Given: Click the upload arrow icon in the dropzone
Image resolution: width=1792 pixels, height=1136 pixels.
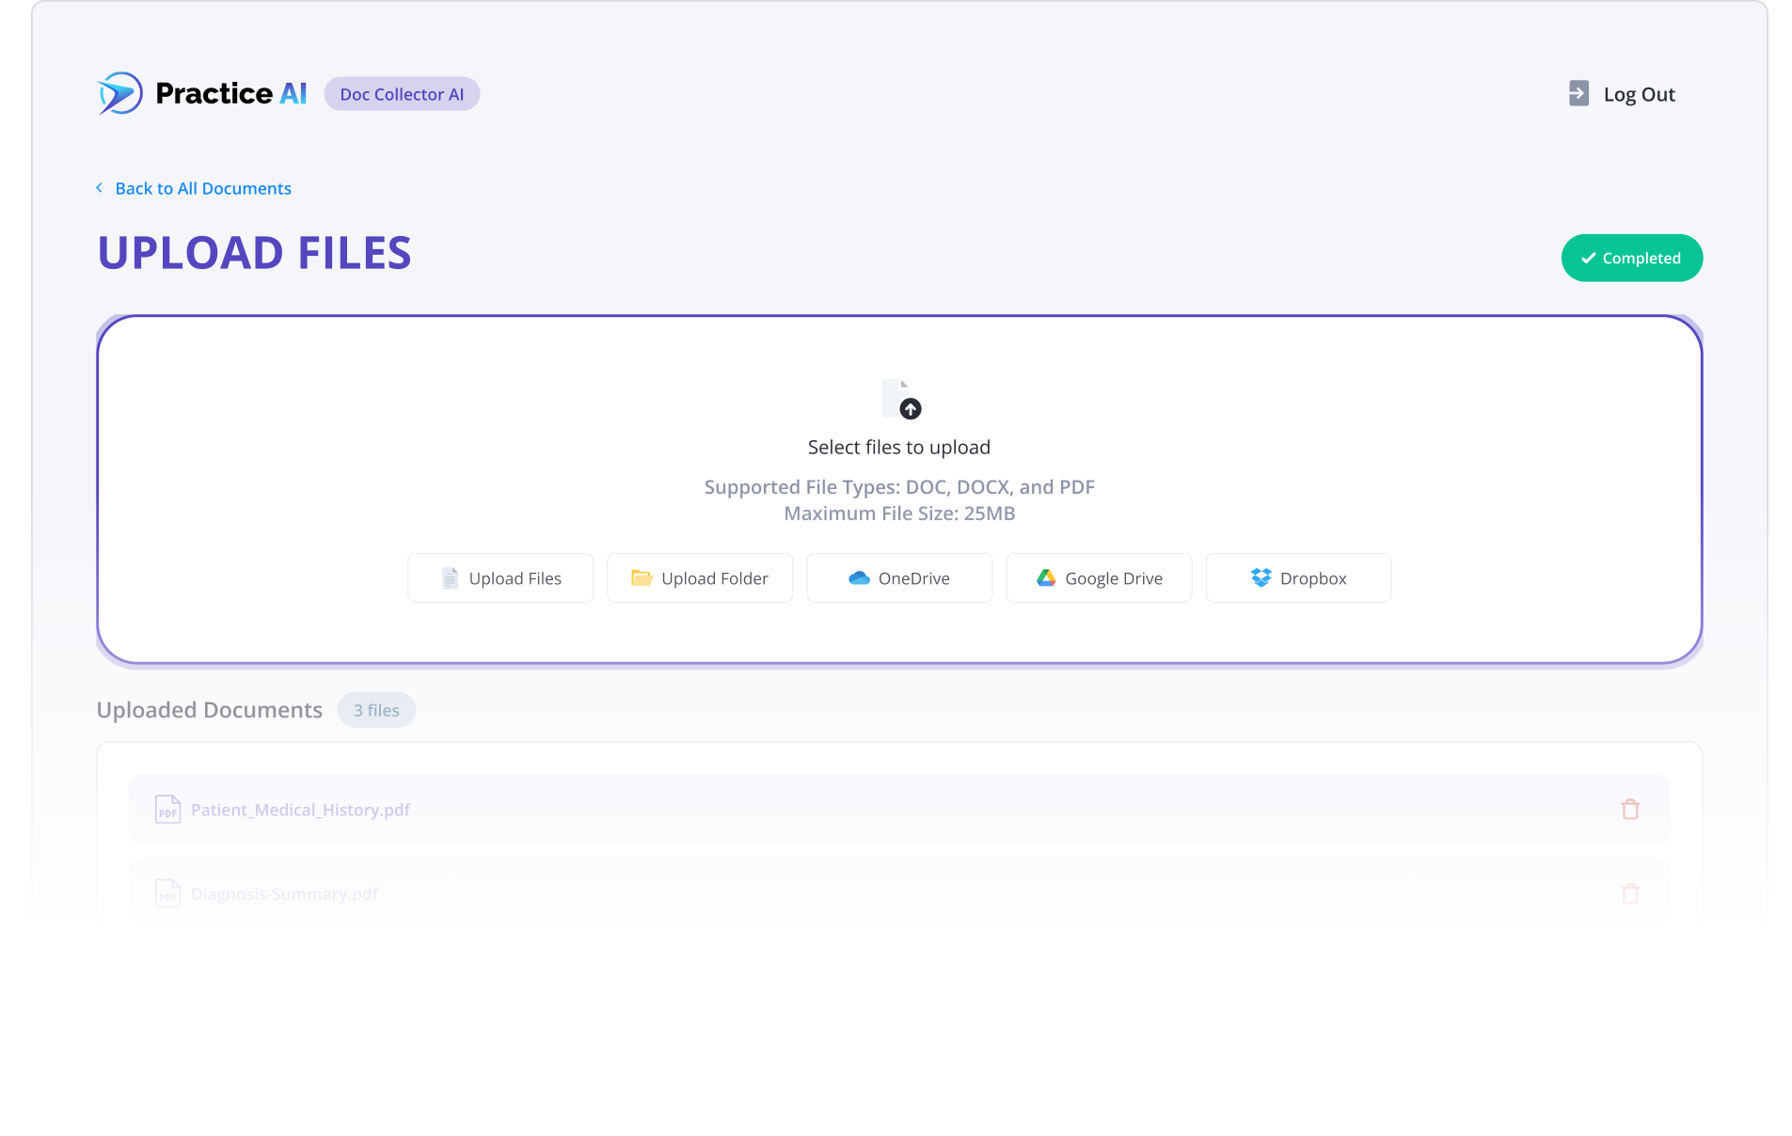Looking at the screenshot, I should [x=909, y=408].
